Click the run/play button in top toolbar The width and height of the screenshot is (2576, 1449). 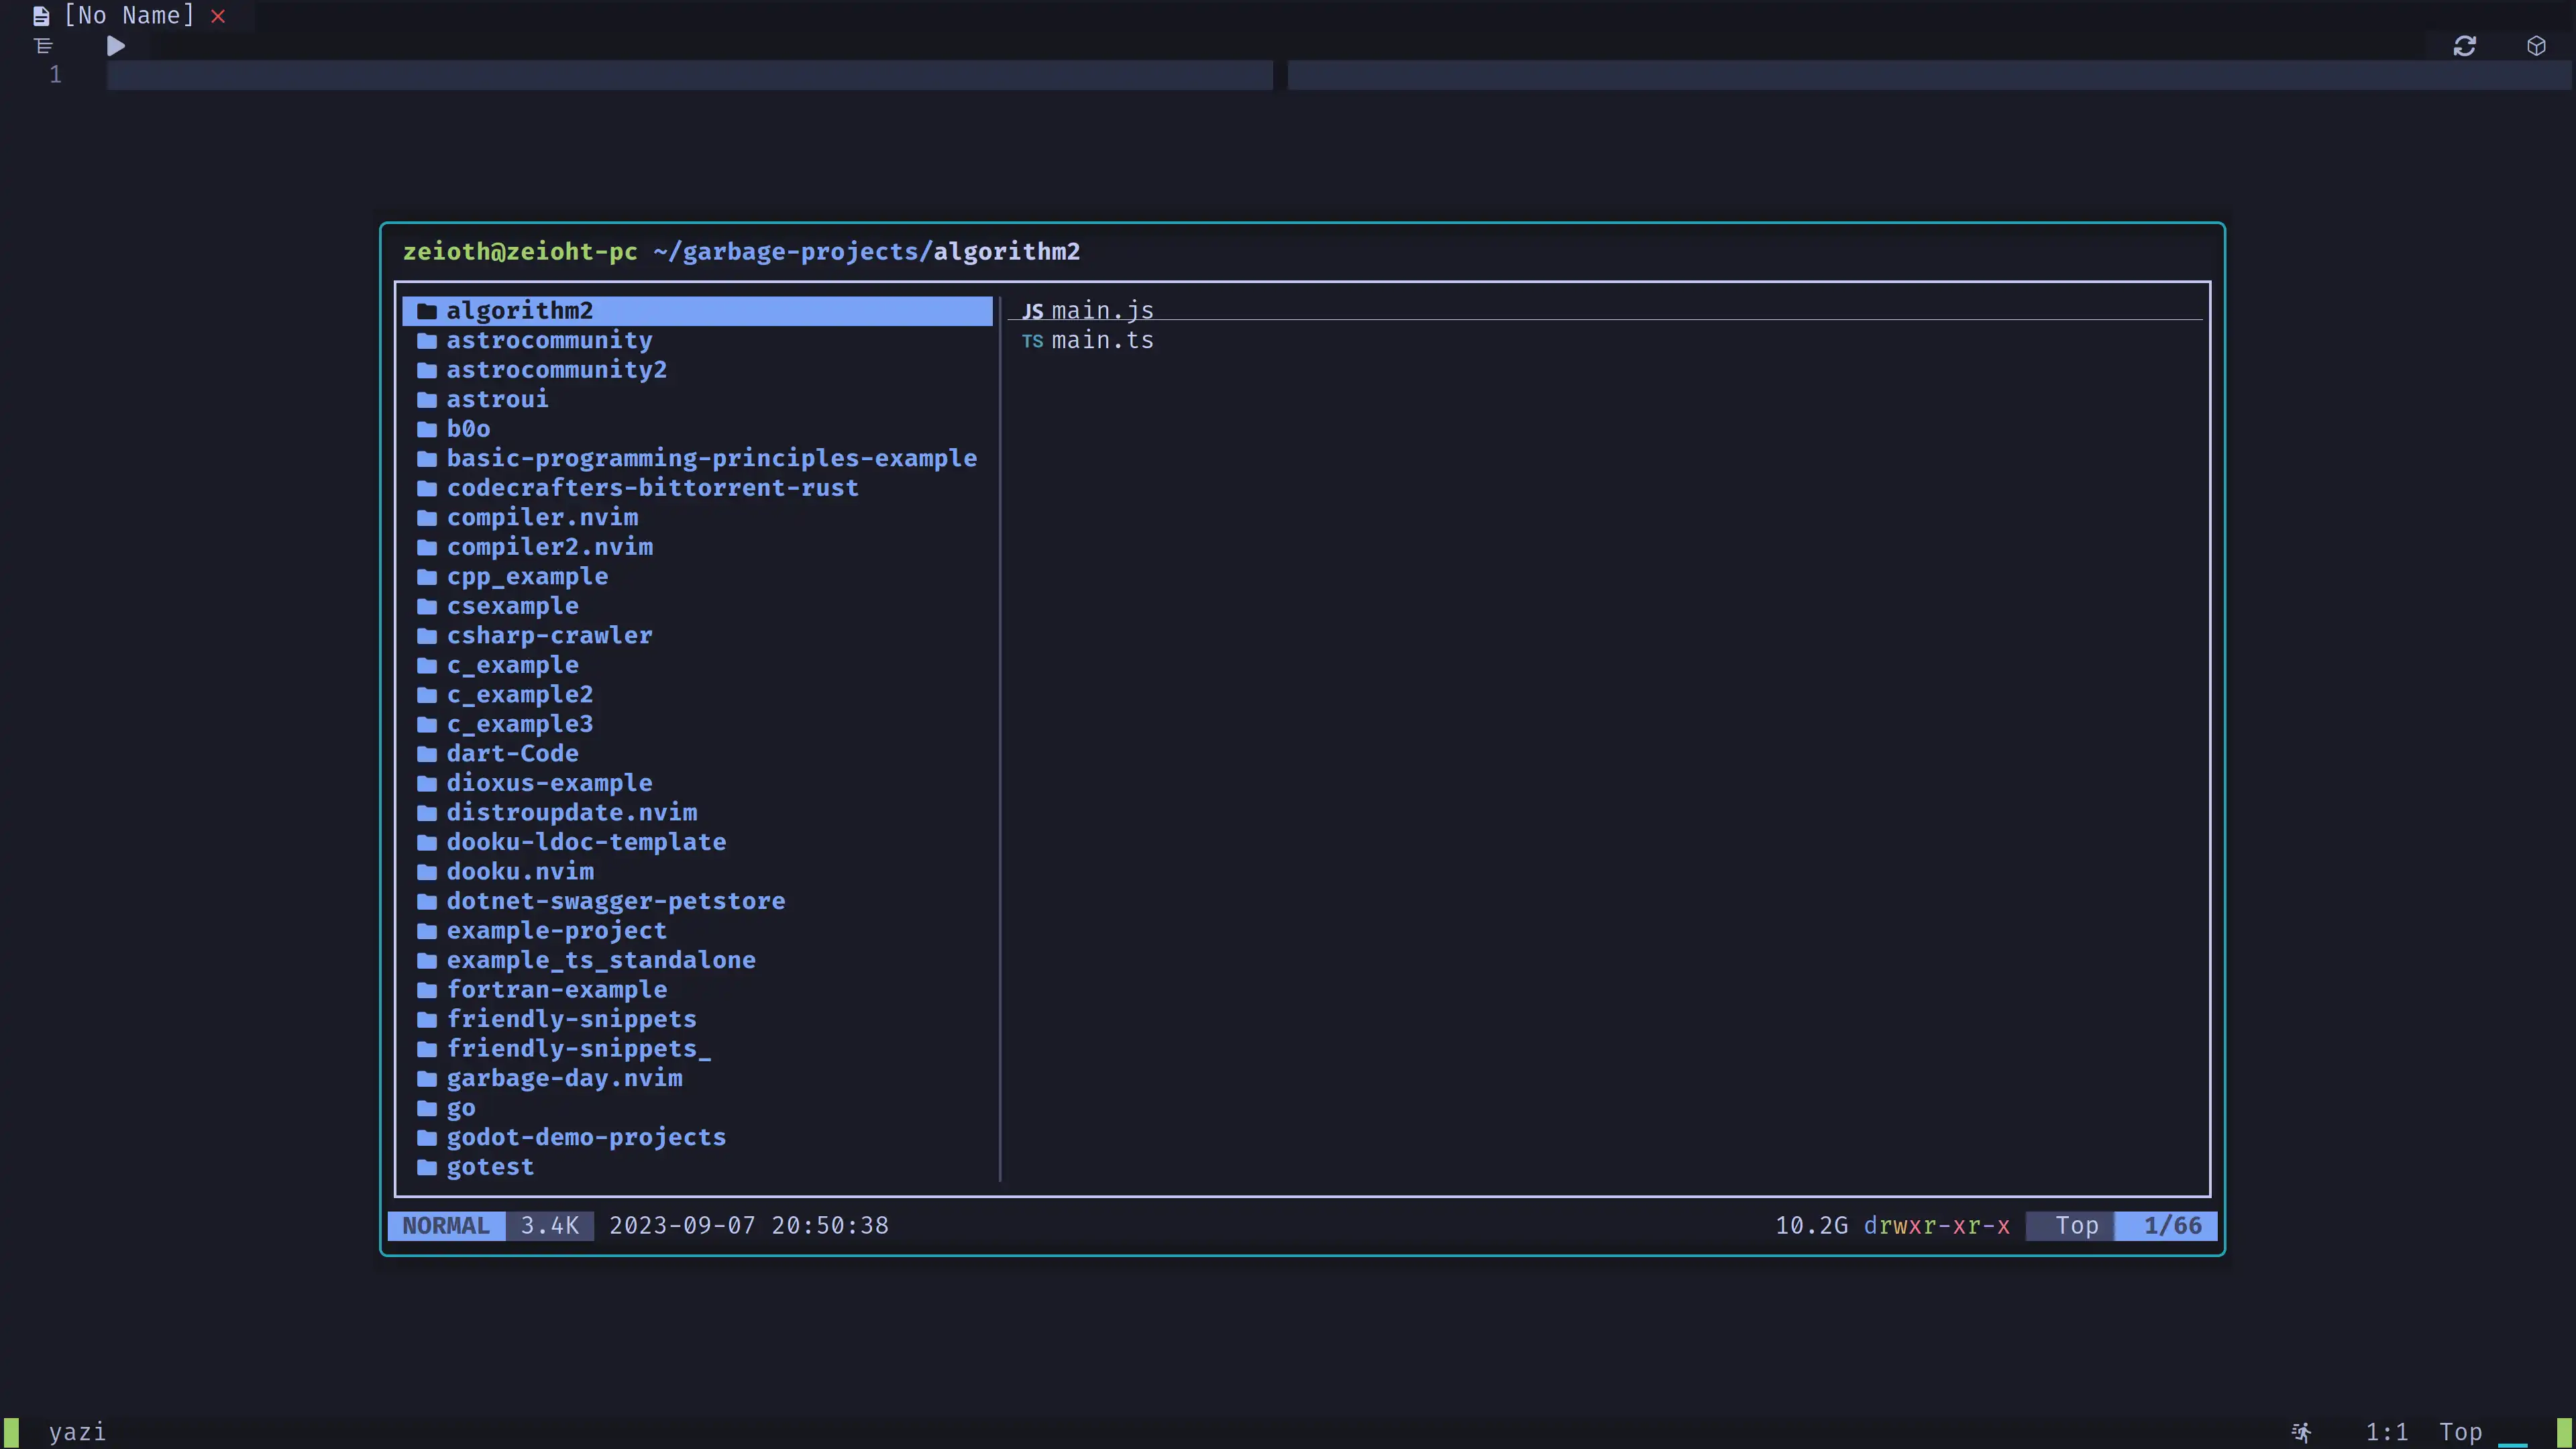[115, 44]
